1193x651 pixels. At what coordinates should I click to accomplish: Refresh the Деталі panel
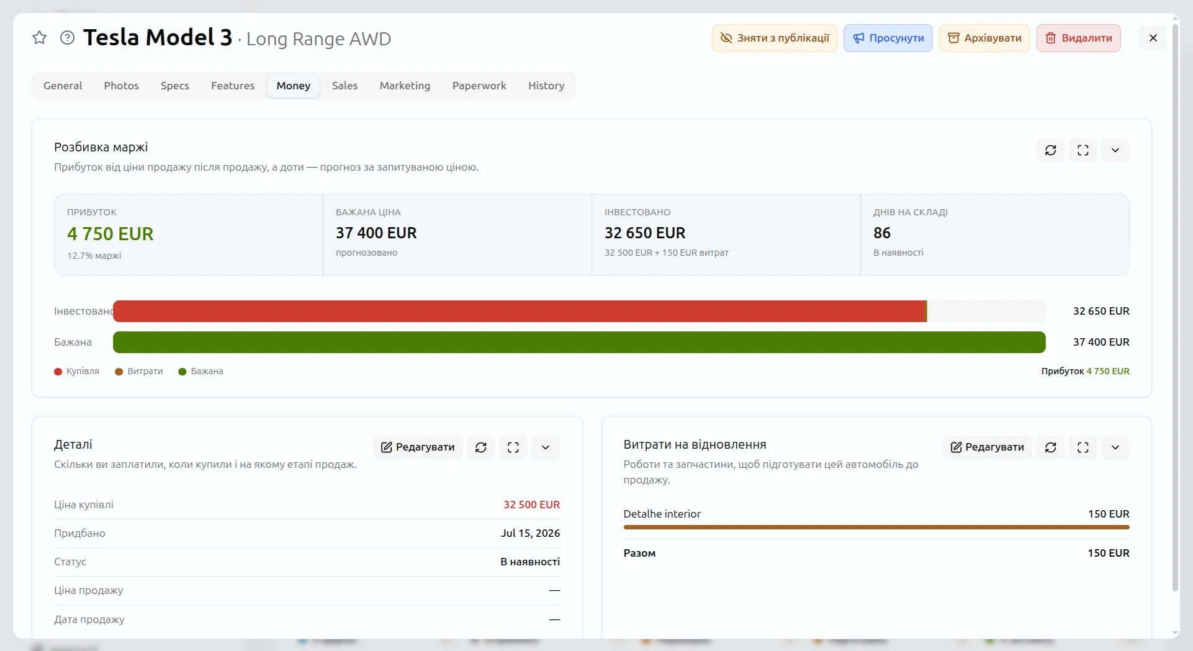[x=481, y=447]
